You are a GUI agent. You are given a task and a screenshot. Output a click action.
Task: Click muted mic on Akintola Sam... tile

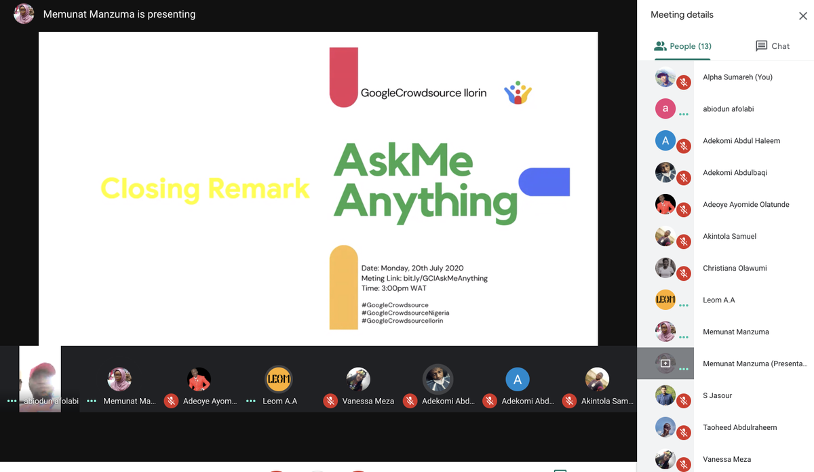(569, 401)
